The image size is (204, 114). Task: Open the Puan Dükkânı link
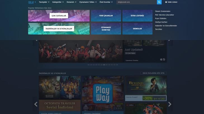tap(161, 19)
